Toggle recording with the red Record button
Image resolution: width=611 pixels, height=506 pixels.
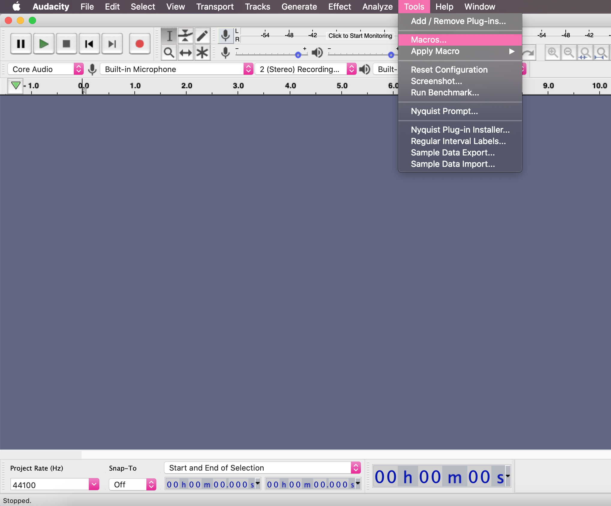coord(139,44)
